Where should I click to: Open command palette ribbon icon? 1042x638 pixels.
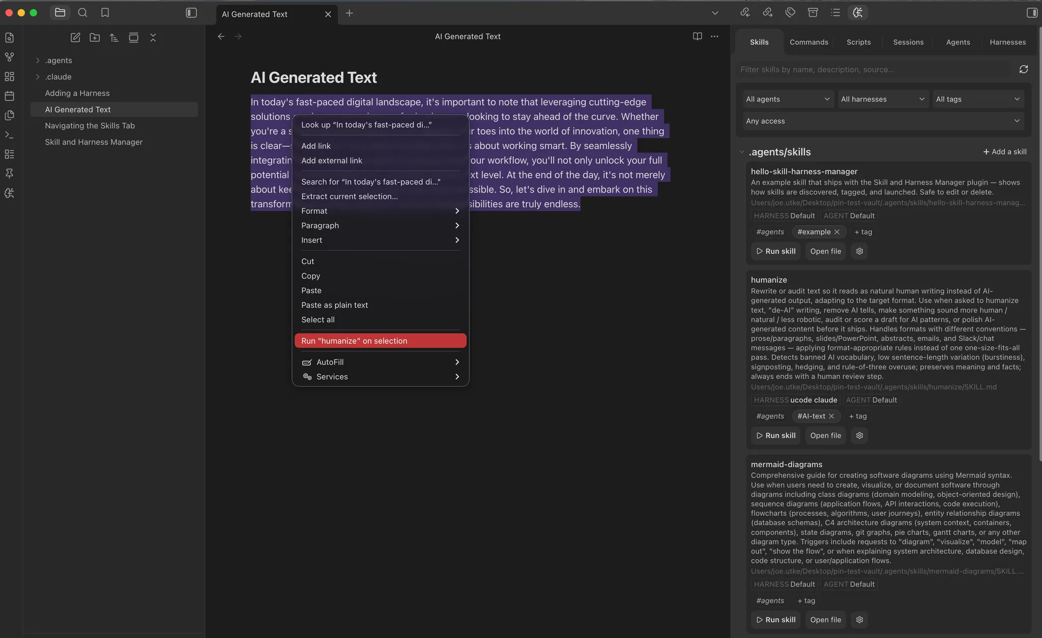[9, 135]
